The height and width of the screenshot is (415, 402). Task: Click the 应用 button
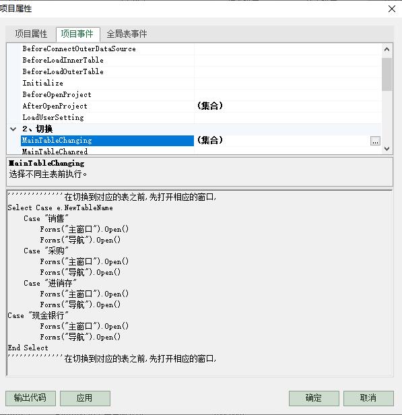(x=85, y=398)
